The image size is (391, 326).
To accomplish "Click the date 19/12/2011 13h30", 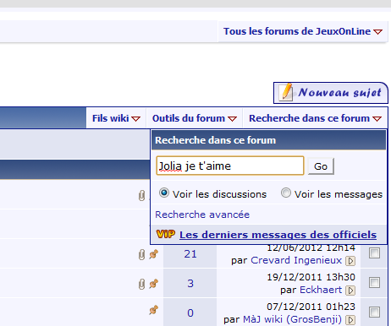I will (311, 277).
